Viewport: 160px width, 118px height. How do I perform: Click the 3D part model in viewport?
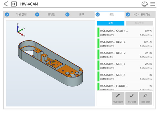(51, 63)
